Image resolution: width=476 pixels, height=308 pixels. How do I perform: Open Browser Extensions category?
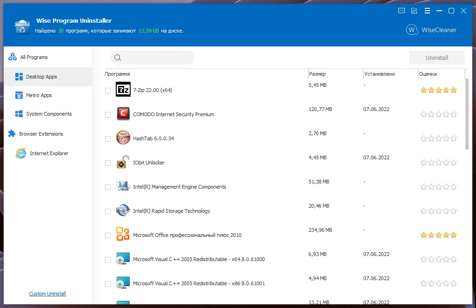click(48, 133)
